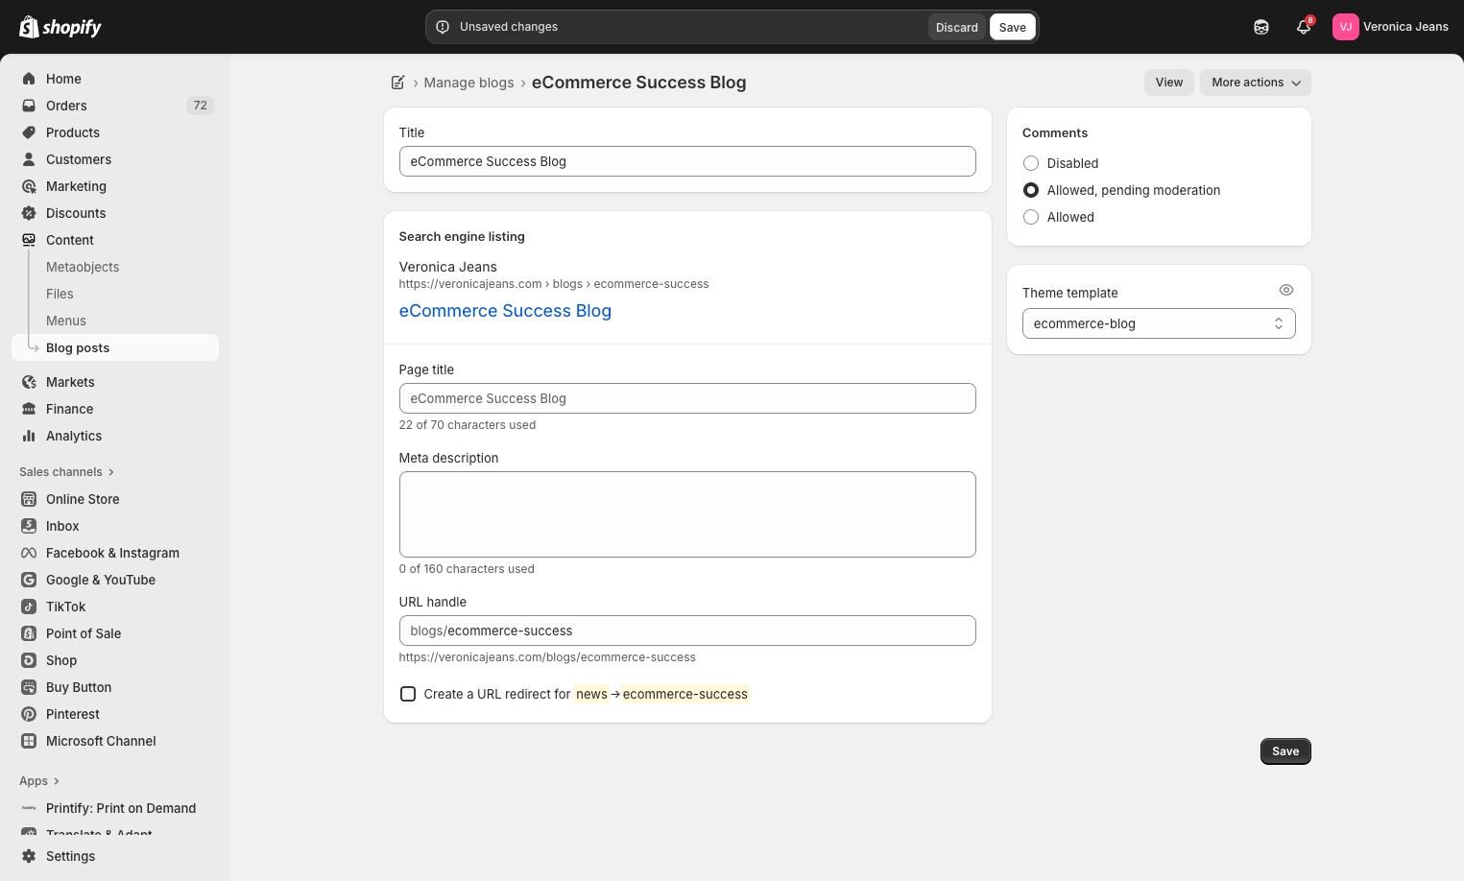Open the notifications bell
This screenshot has height=881, width=1464.
(1303, 27)
